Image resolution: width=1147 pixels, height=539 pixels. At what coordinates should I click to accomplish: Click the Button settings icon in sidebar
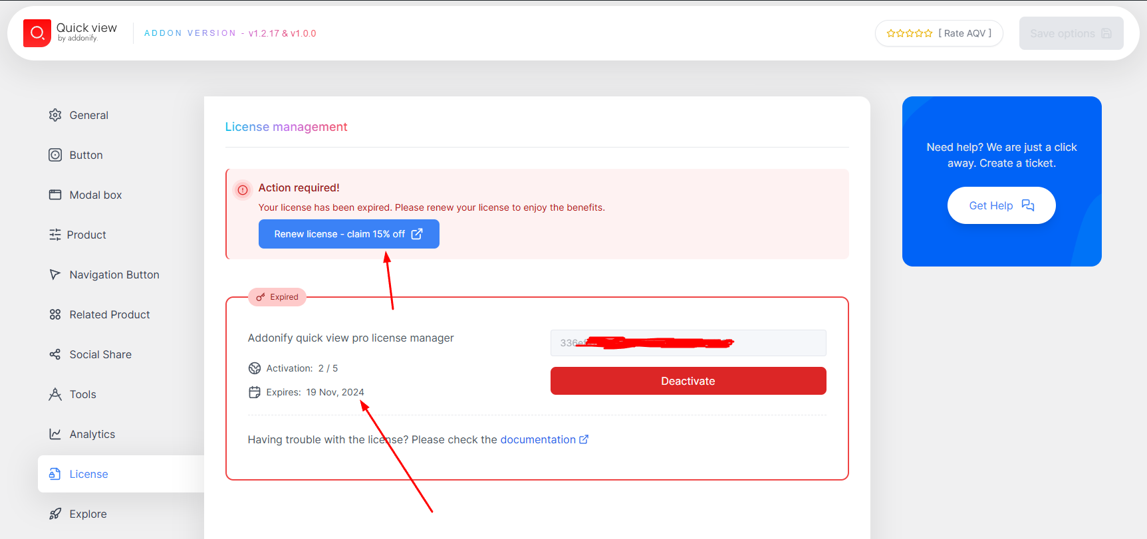point(55,155)
